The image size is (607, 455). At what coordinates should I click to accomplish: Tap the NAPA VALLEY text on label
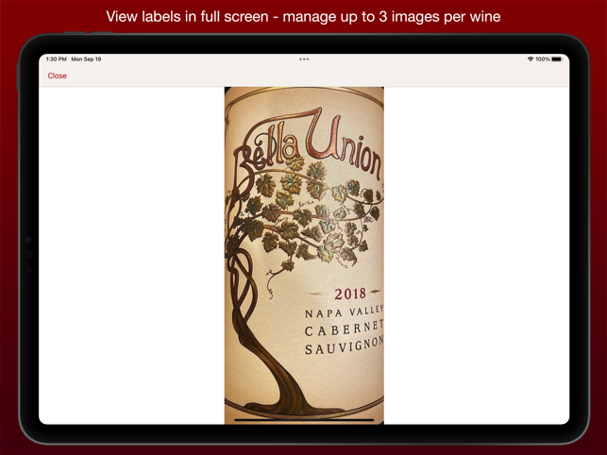(x=345, y=312)
